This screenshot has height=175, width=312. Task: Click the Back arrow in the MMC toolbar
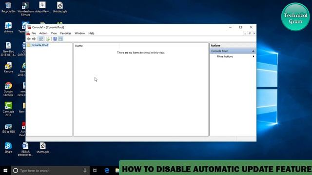[x=29, y=39]
